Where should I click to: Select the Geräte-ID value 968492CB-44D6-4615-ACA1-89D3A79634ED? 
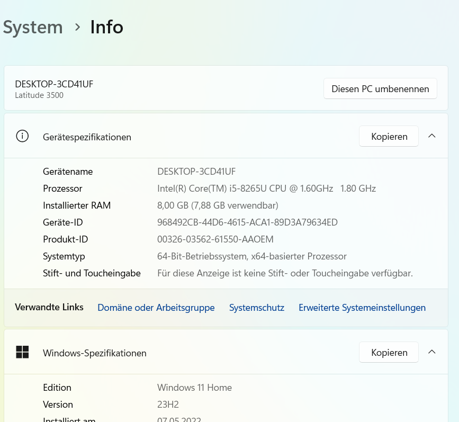coord(247,222)
